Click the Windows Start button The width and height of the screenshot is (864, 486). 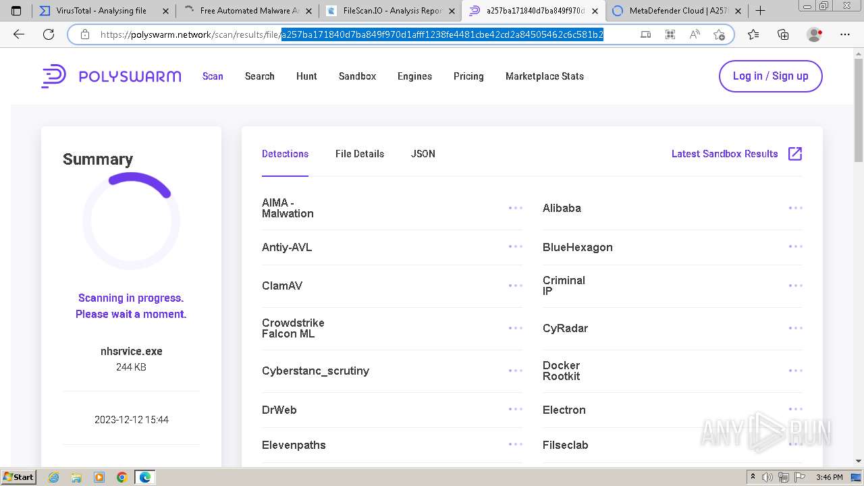(19, 477)
